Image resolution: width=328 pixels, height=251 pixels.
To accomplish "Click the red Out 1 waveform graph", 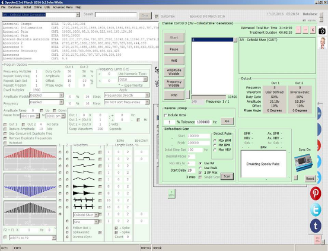I will 30,158.
